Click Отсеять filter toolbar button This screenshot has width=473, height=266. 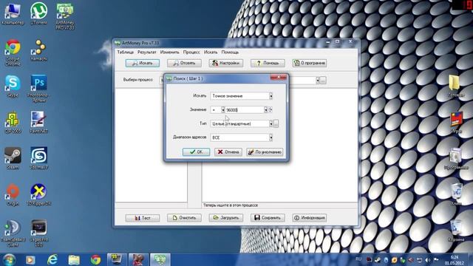[184, 63]
